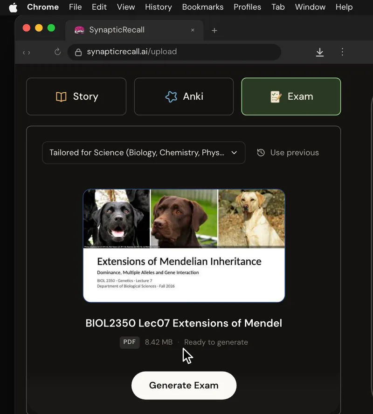373x414 pixels.
Task: Click the SynapticRecall brain favicon
Action: [x=79, y=30]
